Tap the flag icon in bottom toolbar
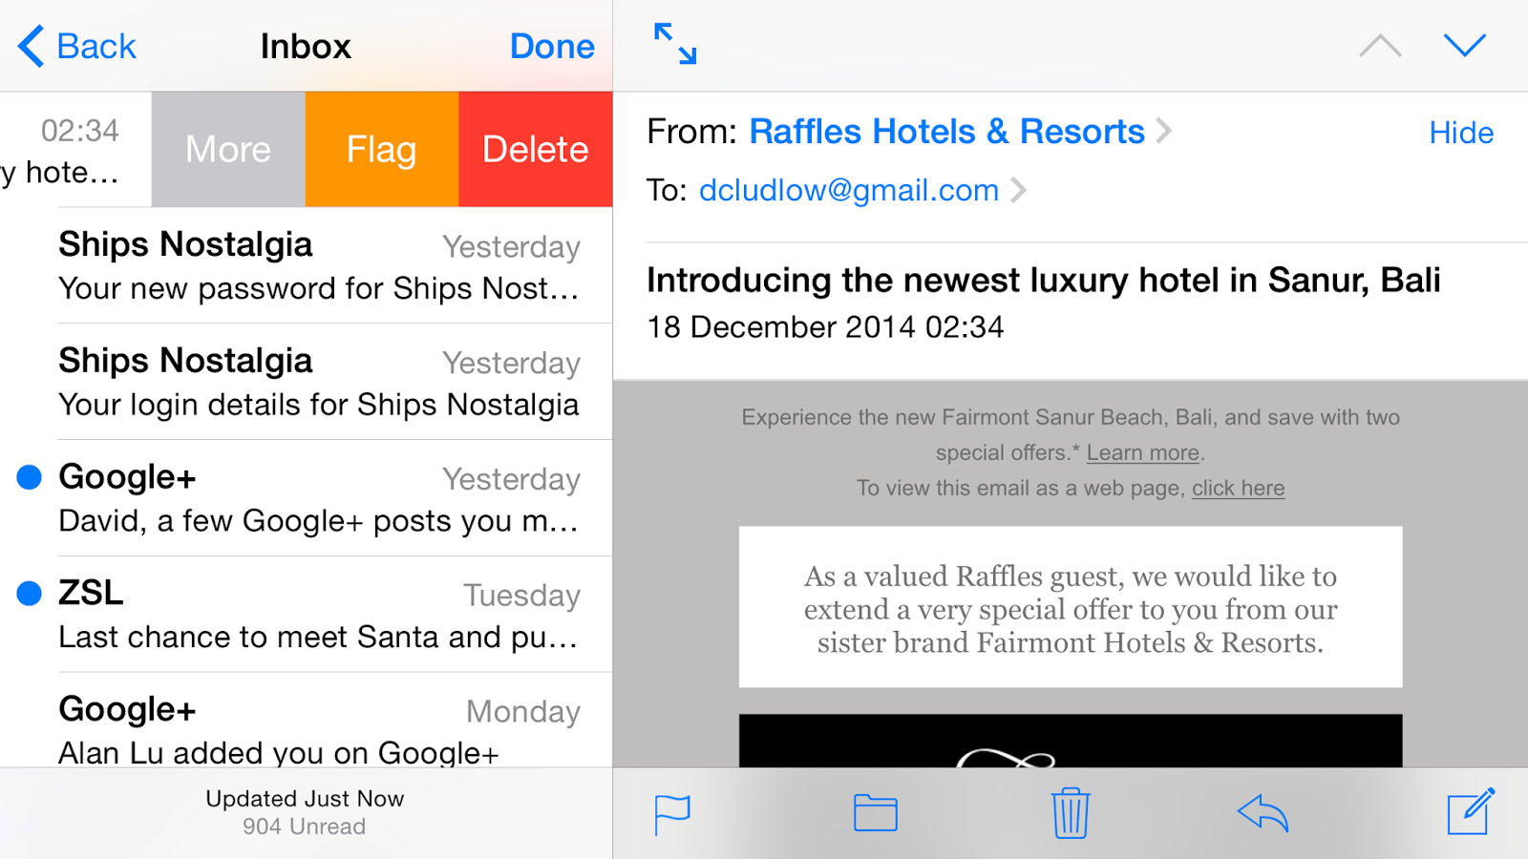The width and height of the screenshot is (1528, 859). click(672, 815)
